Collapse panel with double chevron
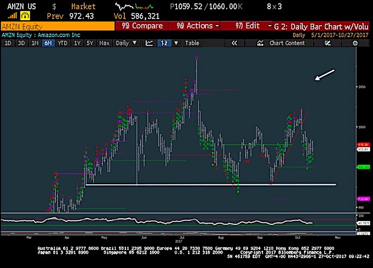The height and width of the screenshot is (268, 373). [x=234, y=43]
